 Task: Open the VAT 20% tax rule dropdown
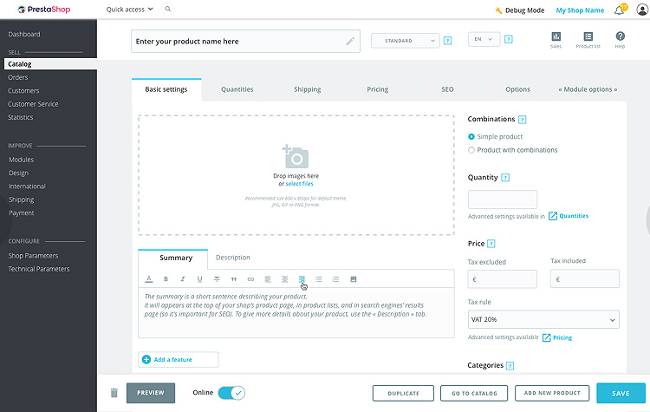tap(543, 319)
